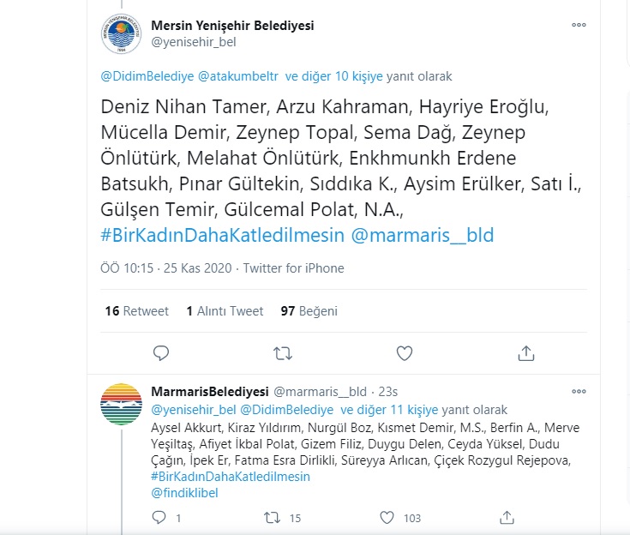Image resolution: width=630 pixels, height=535 pixels.
Task: Open the Mersin Yenişehir Belediyesi profile picture
Action: [x=121, y=33]
